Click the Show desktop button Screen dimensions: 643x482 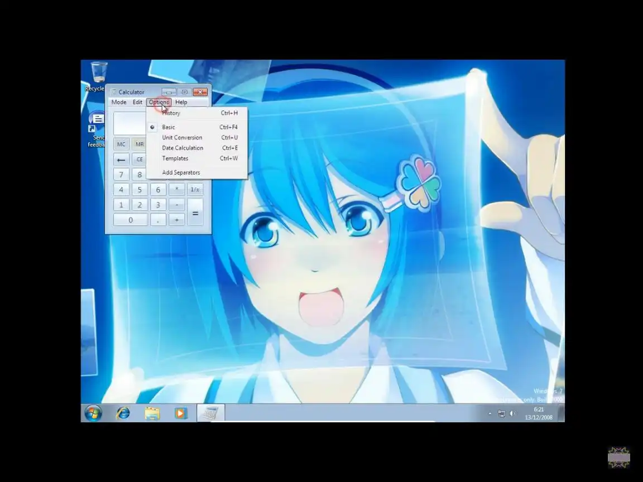point(562,413)
